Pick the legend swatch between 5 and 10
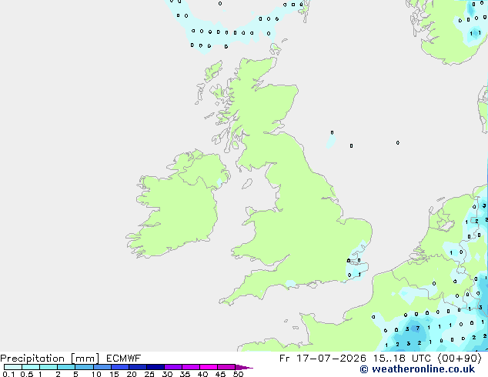488x377 pixels. [x=84, y=367]
